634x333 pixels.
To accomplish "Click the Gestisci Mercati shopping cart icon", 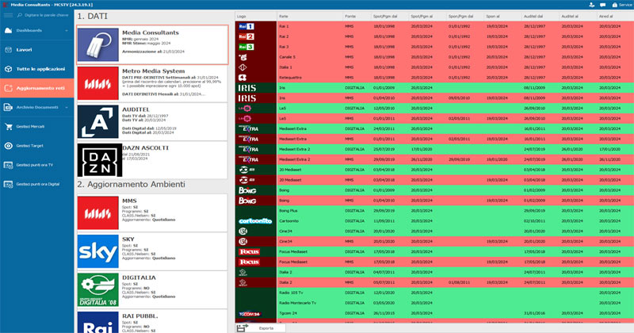I will point(10,126).
